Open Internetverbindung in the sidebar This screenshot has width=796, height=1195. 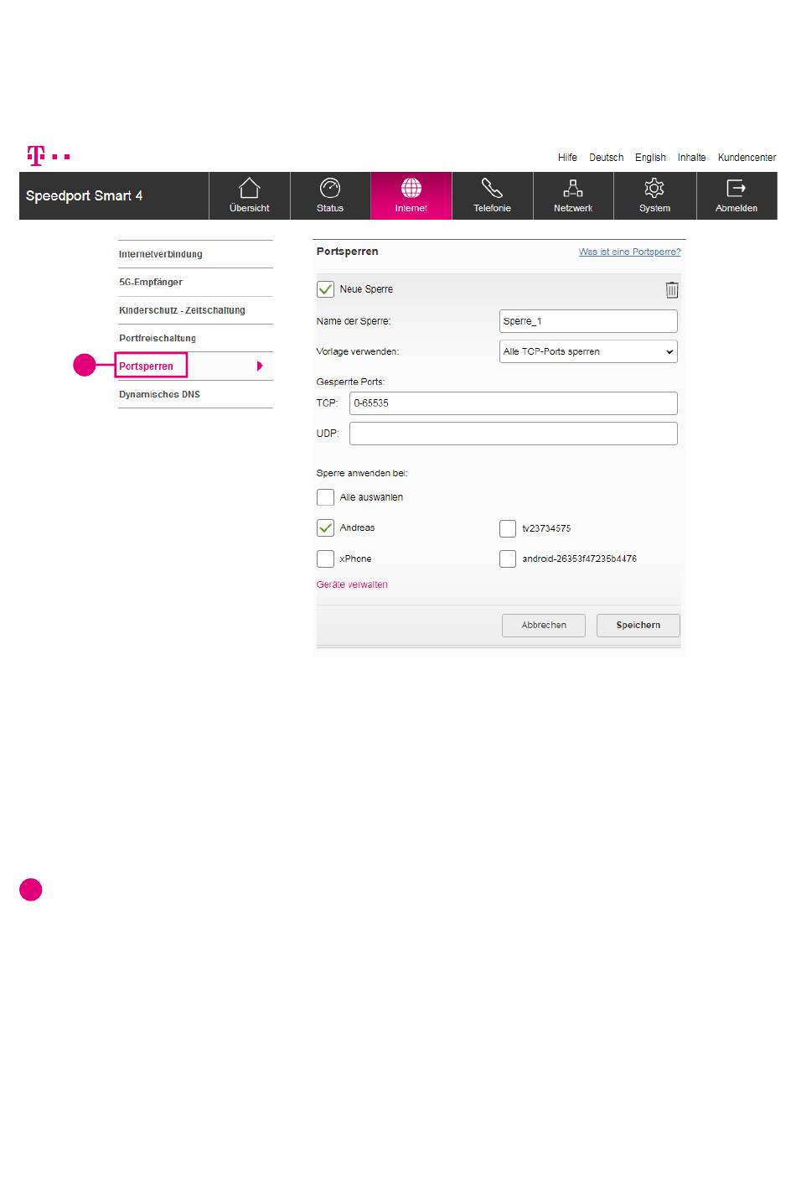(x=161, y=254)
